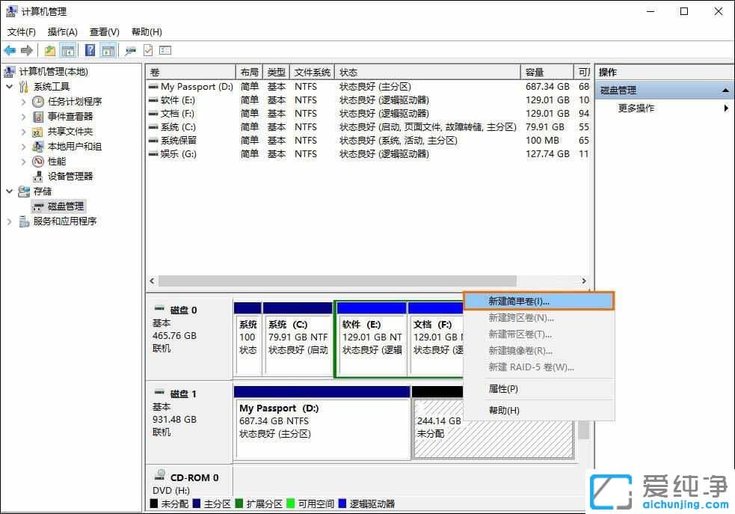Open the 查看(V) menu
This screenshot has height=514, width=735.
103,32
